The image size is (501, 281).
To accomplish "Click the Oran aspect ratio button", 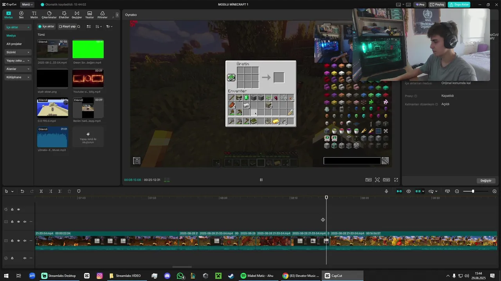I will pos(386,180).
